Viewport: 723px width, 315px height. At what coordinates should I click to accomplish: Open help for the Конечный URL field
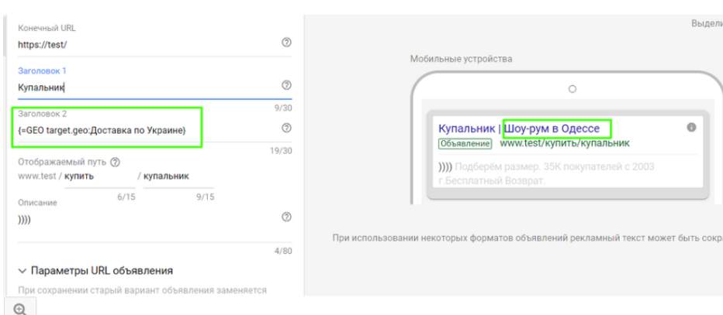[286, 43]
